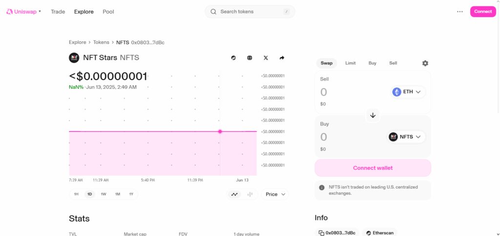
Task: Go to Explore breadcrumb link
Action: point(78,42)
